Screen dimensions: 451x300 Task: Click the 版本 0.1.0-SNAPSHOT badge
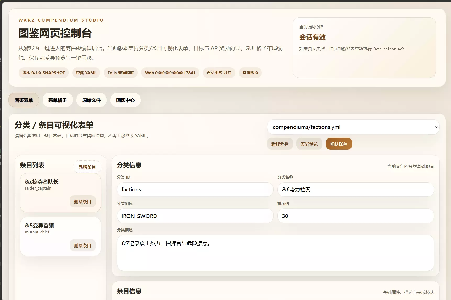[x=43, y=73]
